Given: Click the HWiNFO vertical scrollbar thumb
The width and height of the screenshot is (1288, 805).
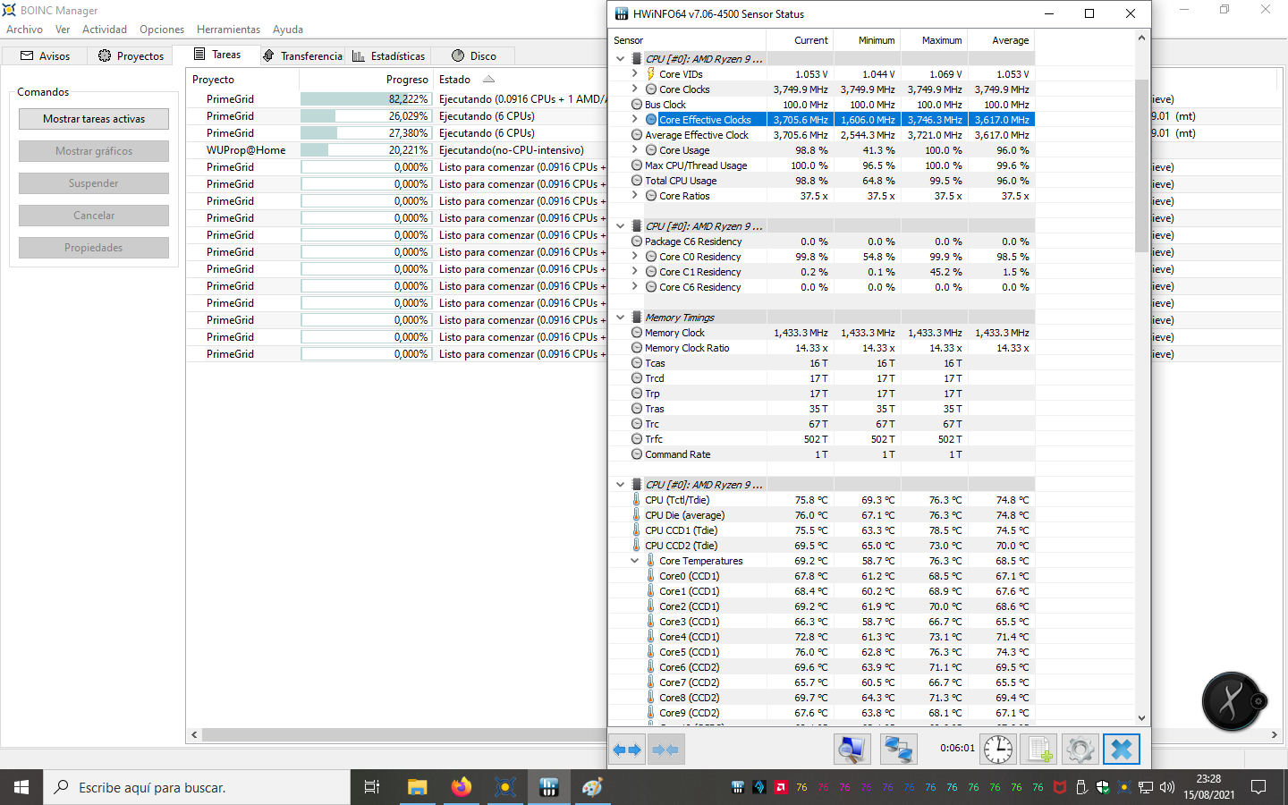Looking at the screenshot, I should [1141, 165].
